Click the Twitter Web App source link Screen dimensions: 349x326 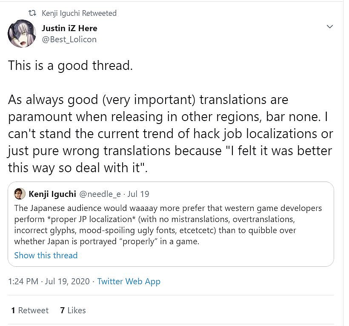[x=129, y=281]
